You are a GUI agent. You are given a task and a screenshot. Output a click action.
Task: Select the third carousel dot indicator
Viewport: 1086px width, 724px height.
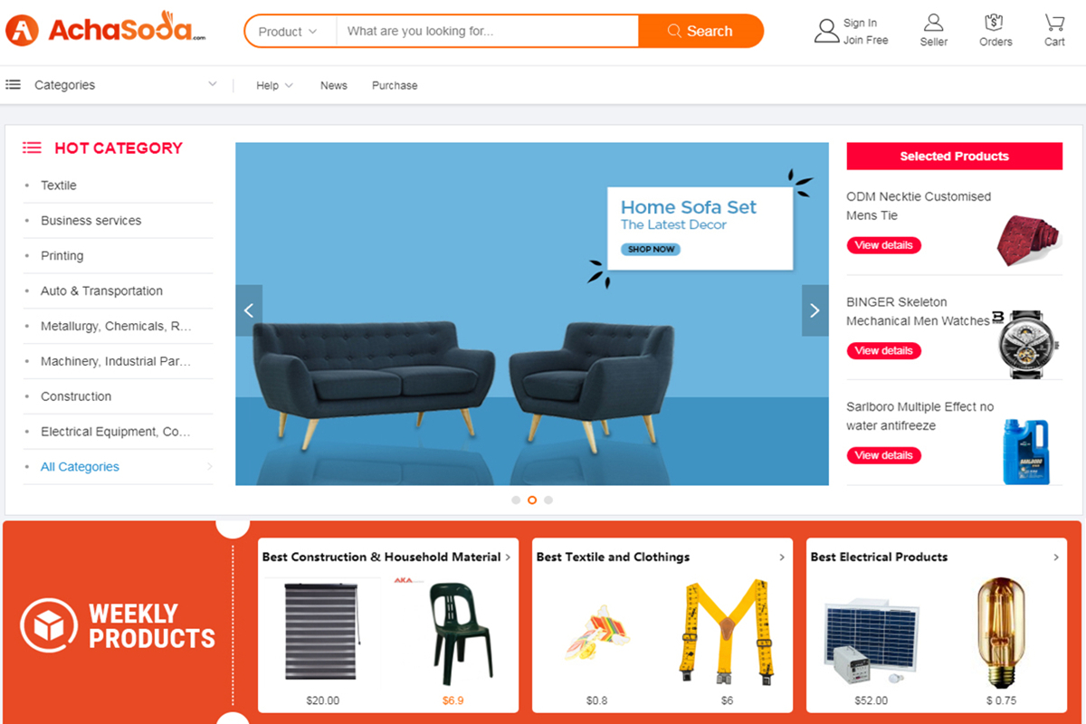pyautogui.click(x=548, y=500)
